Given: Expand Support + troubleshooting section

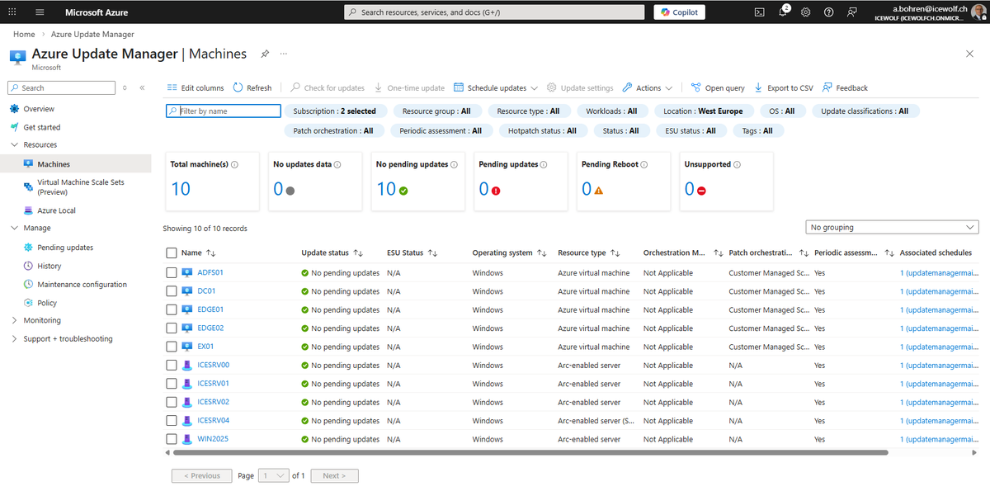Looking at the screenshot, I should pos(15,339).
